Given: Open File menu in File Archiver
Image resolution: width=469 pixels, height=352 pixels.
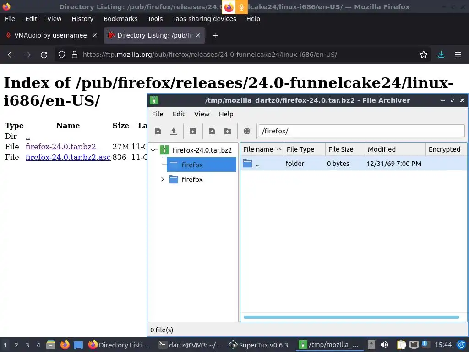Looking at the screenshot, I should coord(158,114).
